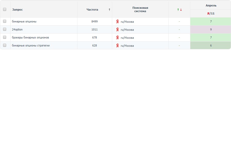
Task: Click position 7 for брокеры бинарных опционов
Action: click(x=210, y=37)
